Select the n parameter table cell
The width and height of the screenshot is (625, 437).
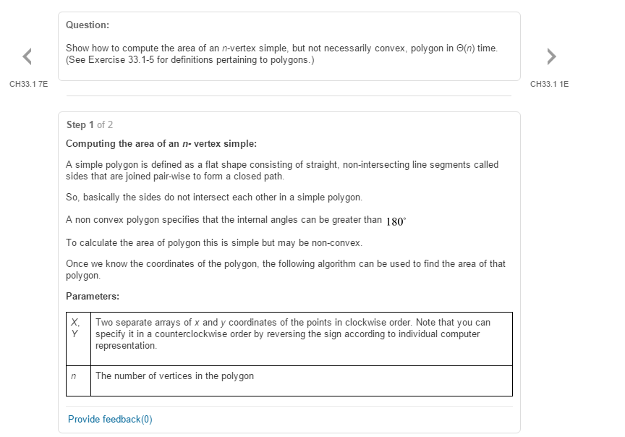click(79, 381)
